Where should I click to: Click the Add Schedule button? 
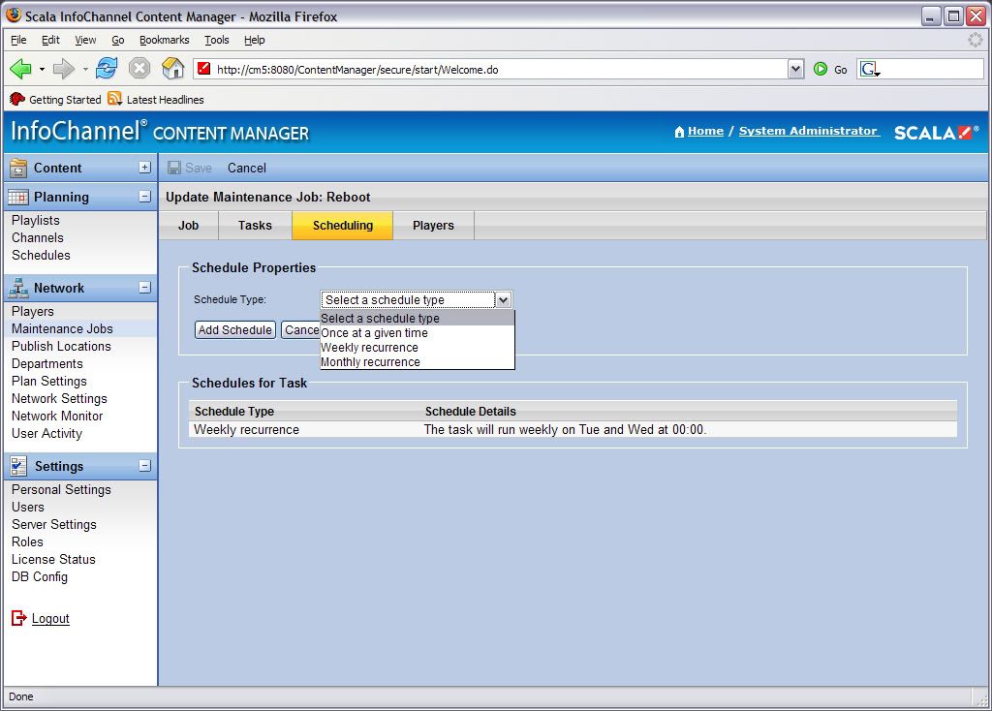235,329
